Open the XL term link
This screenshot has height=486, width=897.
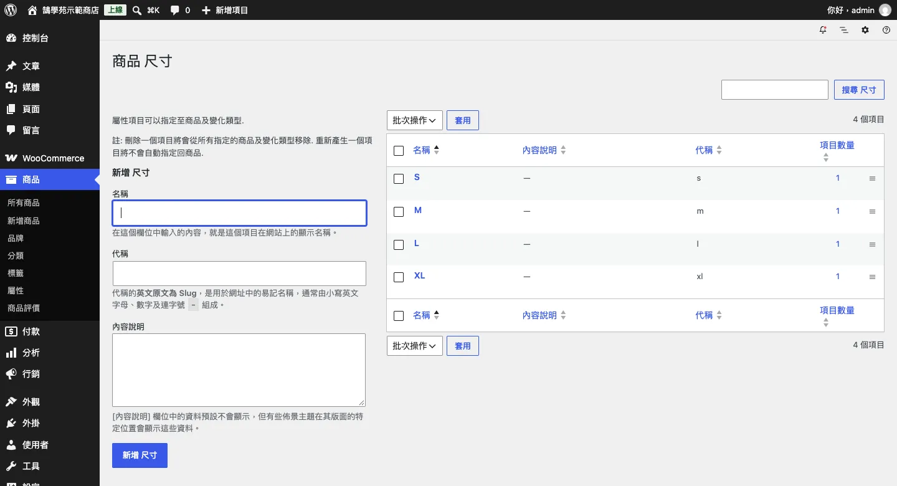point(419,275)
